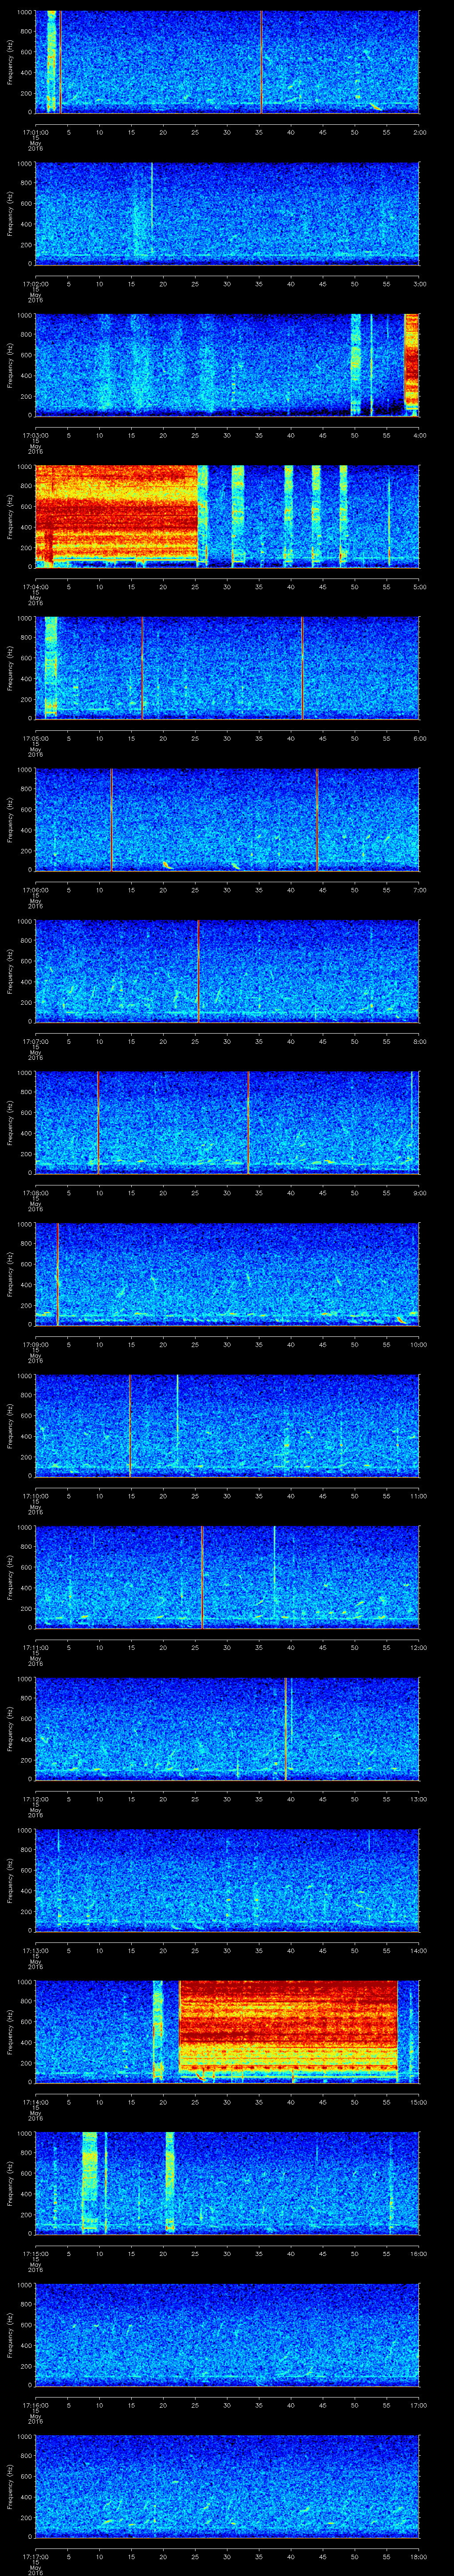Click the red line near 12s in 17:06 spectrogram

[x=112, y=819]
